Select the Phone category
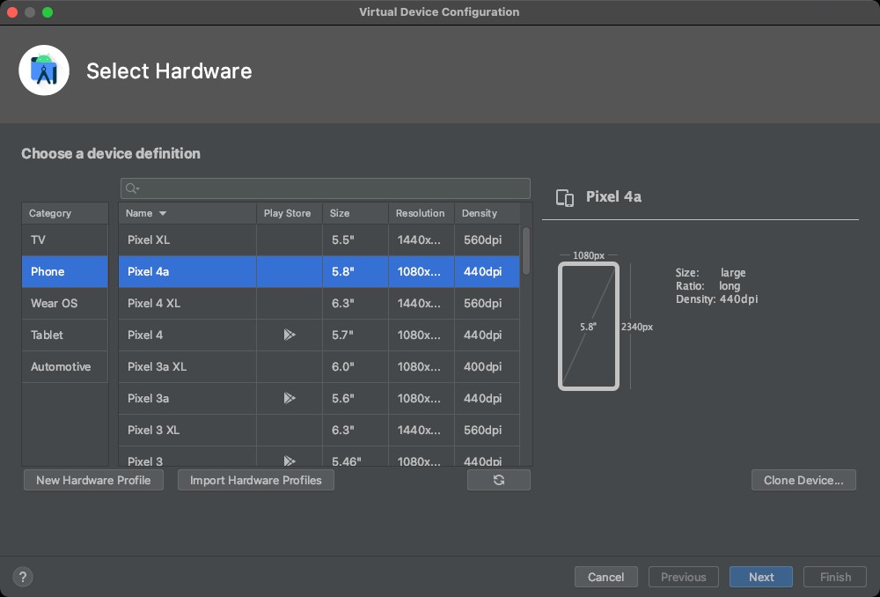 click(x=64, y=272)
